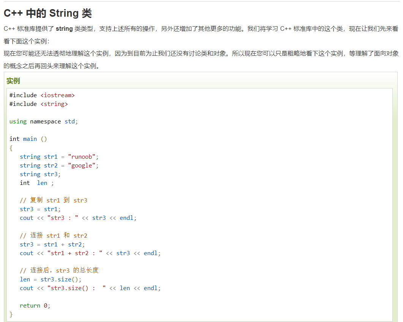This screenshot has height=322, width=403.
Task: Click the "C++ 中的 String 类" heading
Action: (47, 14)
